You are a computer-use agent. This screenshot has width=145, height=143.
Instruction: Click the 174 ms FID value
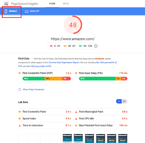point(123,73)
